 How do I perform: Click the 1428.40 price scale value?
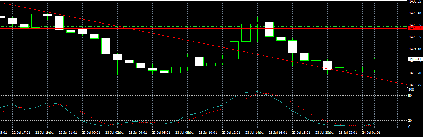coord(415,13)
